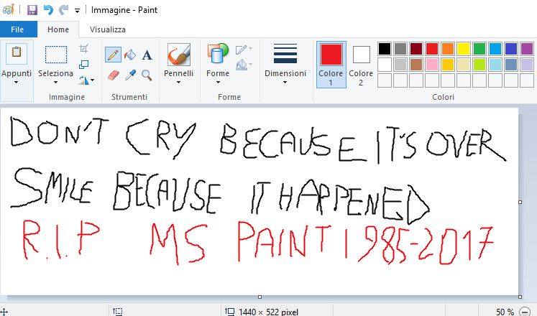
Task: Click the Appunti clipboard paste icon
Action: (16, 53)
